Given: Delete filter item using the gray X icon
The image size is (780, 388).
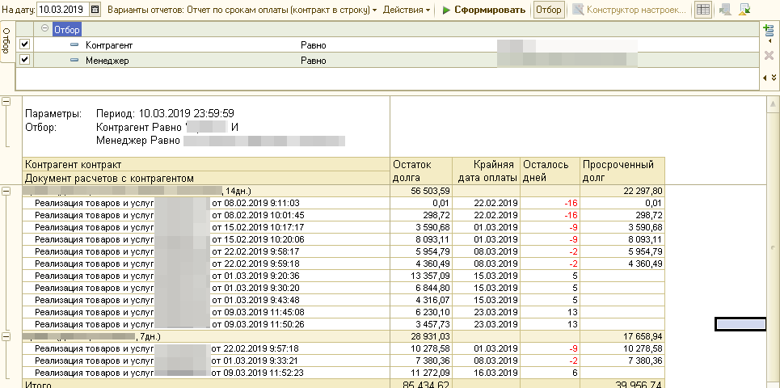Looking at the screenshot, I should [769, 55].
